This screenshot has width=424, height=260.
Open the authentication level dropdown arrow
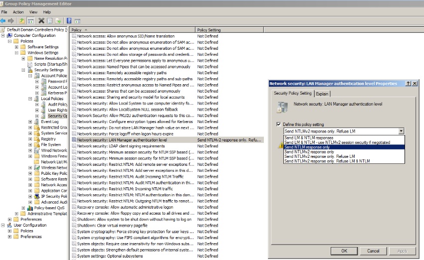401,131
